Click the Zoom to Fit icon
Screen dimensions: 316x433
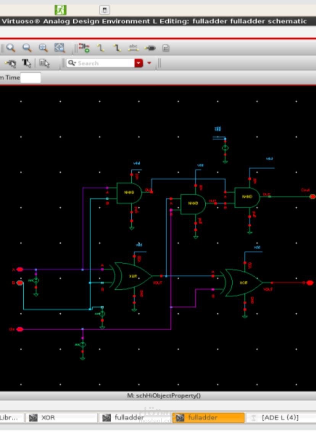coord(59,48)
